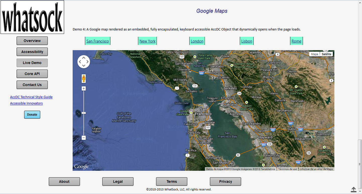Click the zoom slider handle
Image resolution: width=362 pixels, height=194 pixels.
pos(84,113)
